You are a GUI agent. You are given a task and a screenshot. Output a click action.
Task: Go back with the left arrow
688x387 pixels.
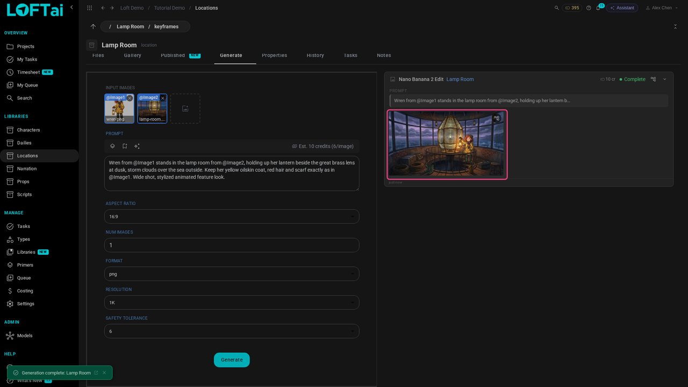[x=103, y=8]
